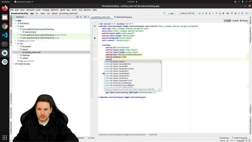Screen dimensions: 252x142
Task: Open the Device File Explorer tab
Action: tap(250, 125)
